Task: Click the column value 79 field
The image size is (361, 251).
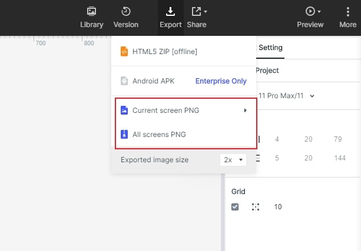Action: pyautogui.click(x=338, y=139)
